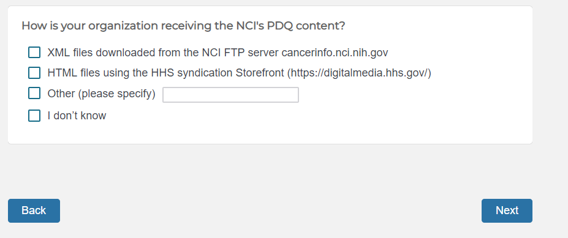Go to the Next survey page
Screen dimensions: 568x238
pyautogui.click(x=507, y=210)
